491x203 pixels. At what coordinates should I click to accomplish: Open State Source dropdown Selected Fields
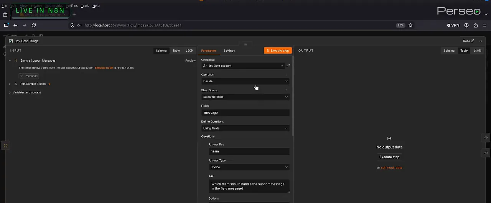(245, 97)
